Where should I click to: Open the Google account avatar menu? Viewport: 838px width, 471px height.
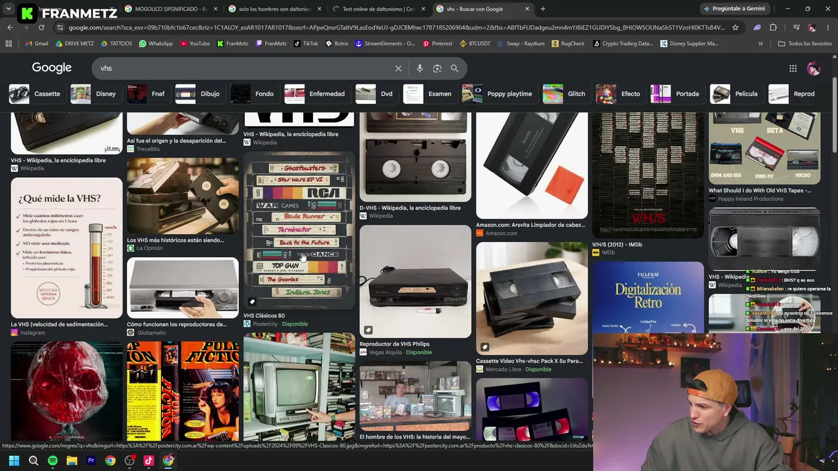pyautogui.click(x=814, y=68)
